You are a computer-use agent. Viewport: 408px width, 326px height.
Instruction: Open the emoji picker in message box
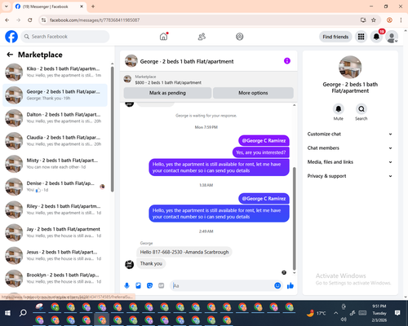click(x=277, y=285)
